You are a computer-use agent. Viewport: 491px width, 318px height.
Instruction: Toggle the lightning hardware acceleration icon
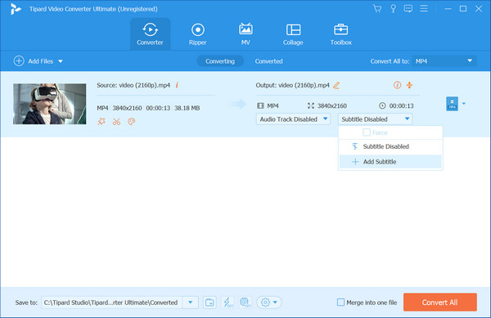click(x=227, y=302)
